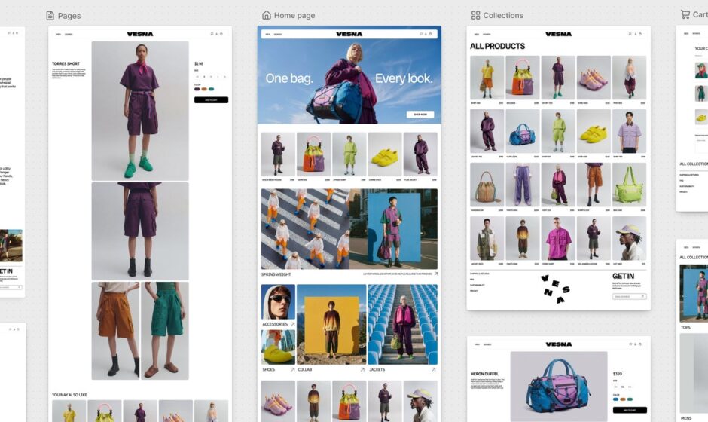Click the arrow icon beside JACKETS
Screen dimensions: 708x422
[x=434, y=369]
